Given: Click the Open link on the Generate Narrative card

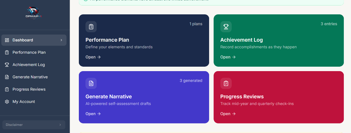Looking at the screenshot, I should [93, 114].
